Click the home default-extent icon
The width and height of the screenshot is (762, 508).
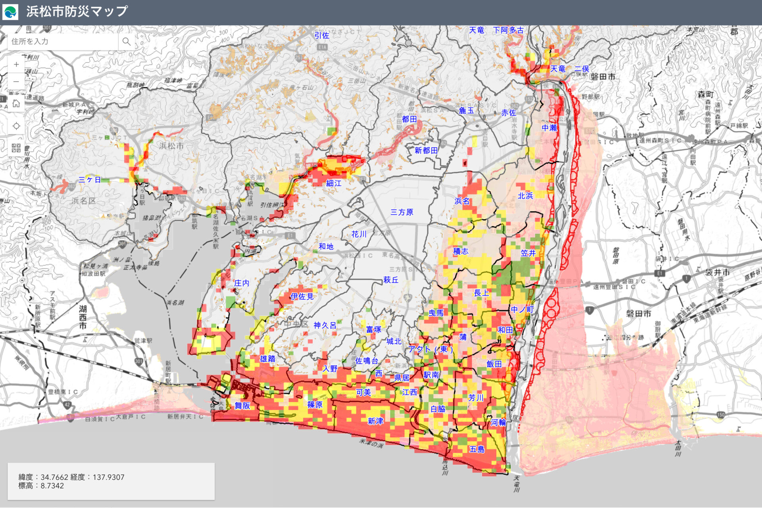(x=16, y=104)
